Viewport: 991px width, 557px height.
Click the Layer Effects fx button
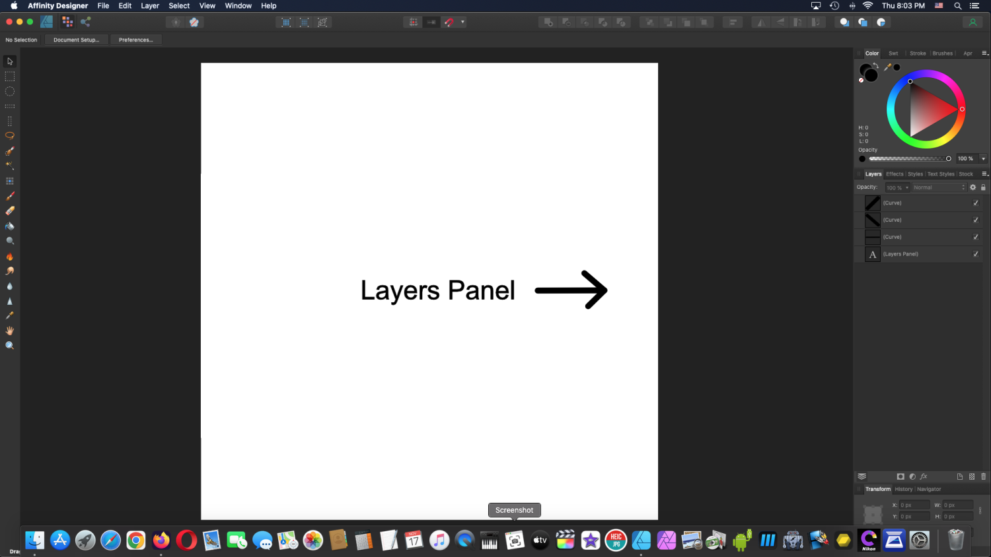(x=924, y=476)
